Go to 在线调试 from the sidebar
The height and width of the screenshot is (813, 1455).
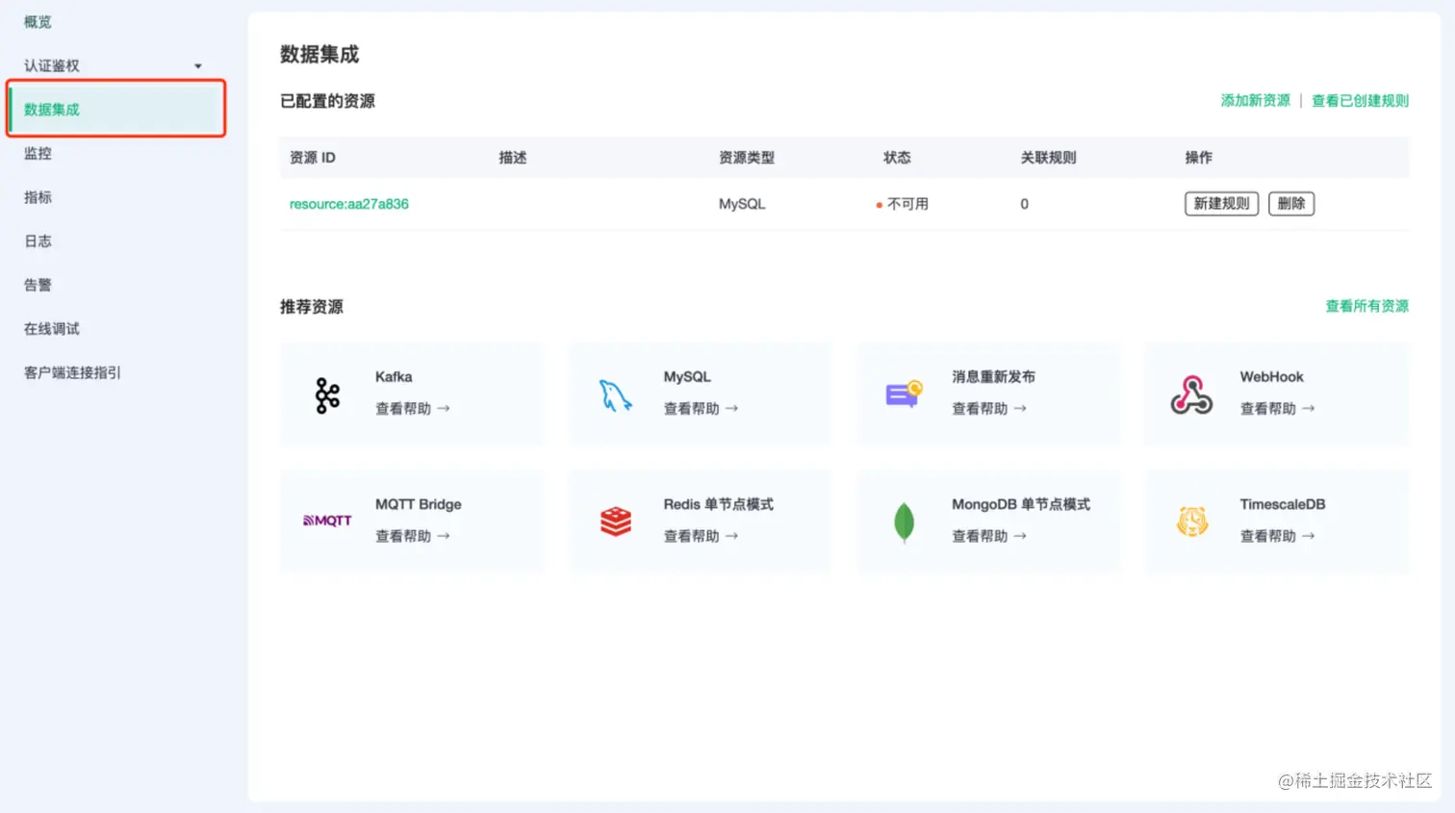click(x=50, y=328)
